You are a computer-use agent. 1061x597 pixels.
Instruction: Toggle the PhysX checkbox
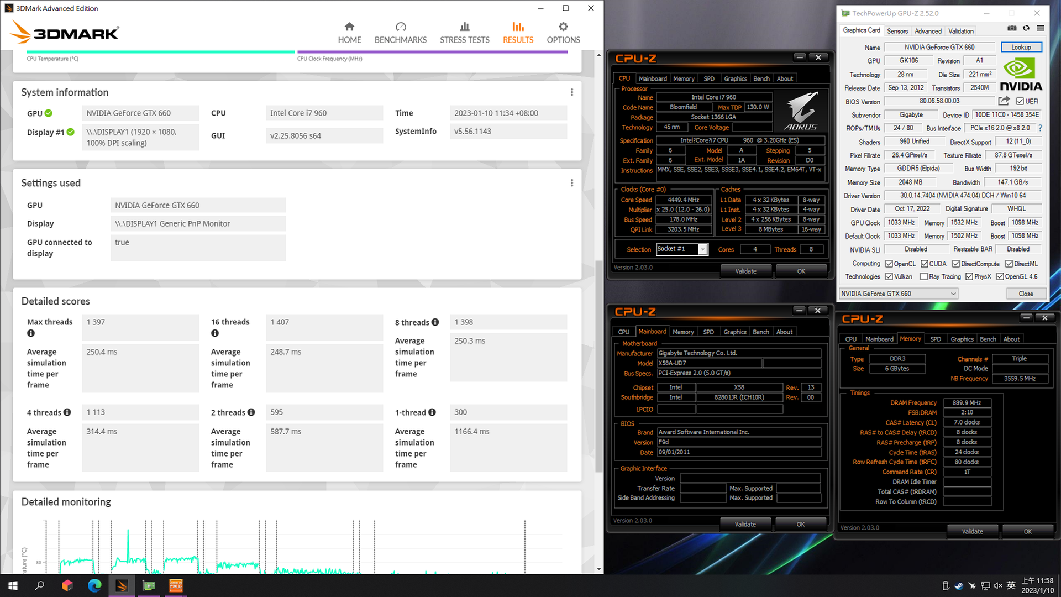(x=969, y=277)
